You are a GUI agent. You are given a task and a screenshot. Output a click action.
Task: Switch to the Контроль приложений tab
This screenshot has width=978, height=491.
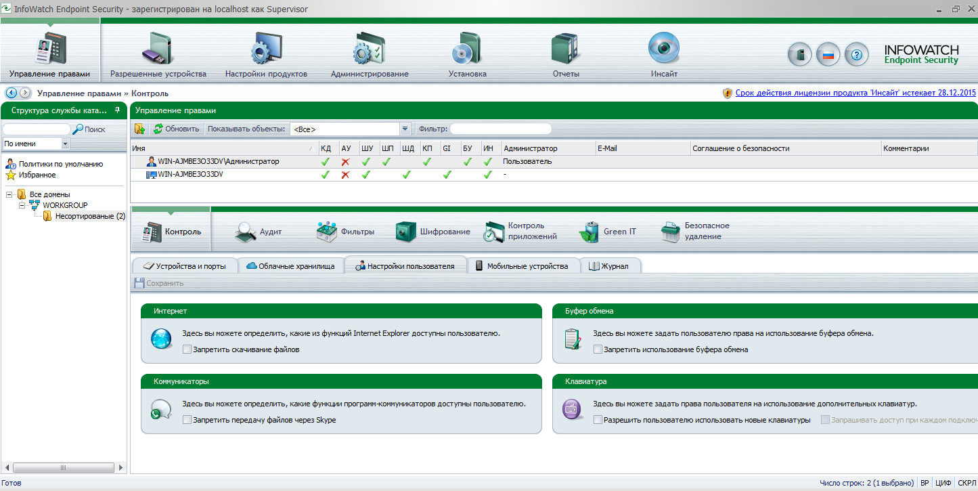point(520,232)
